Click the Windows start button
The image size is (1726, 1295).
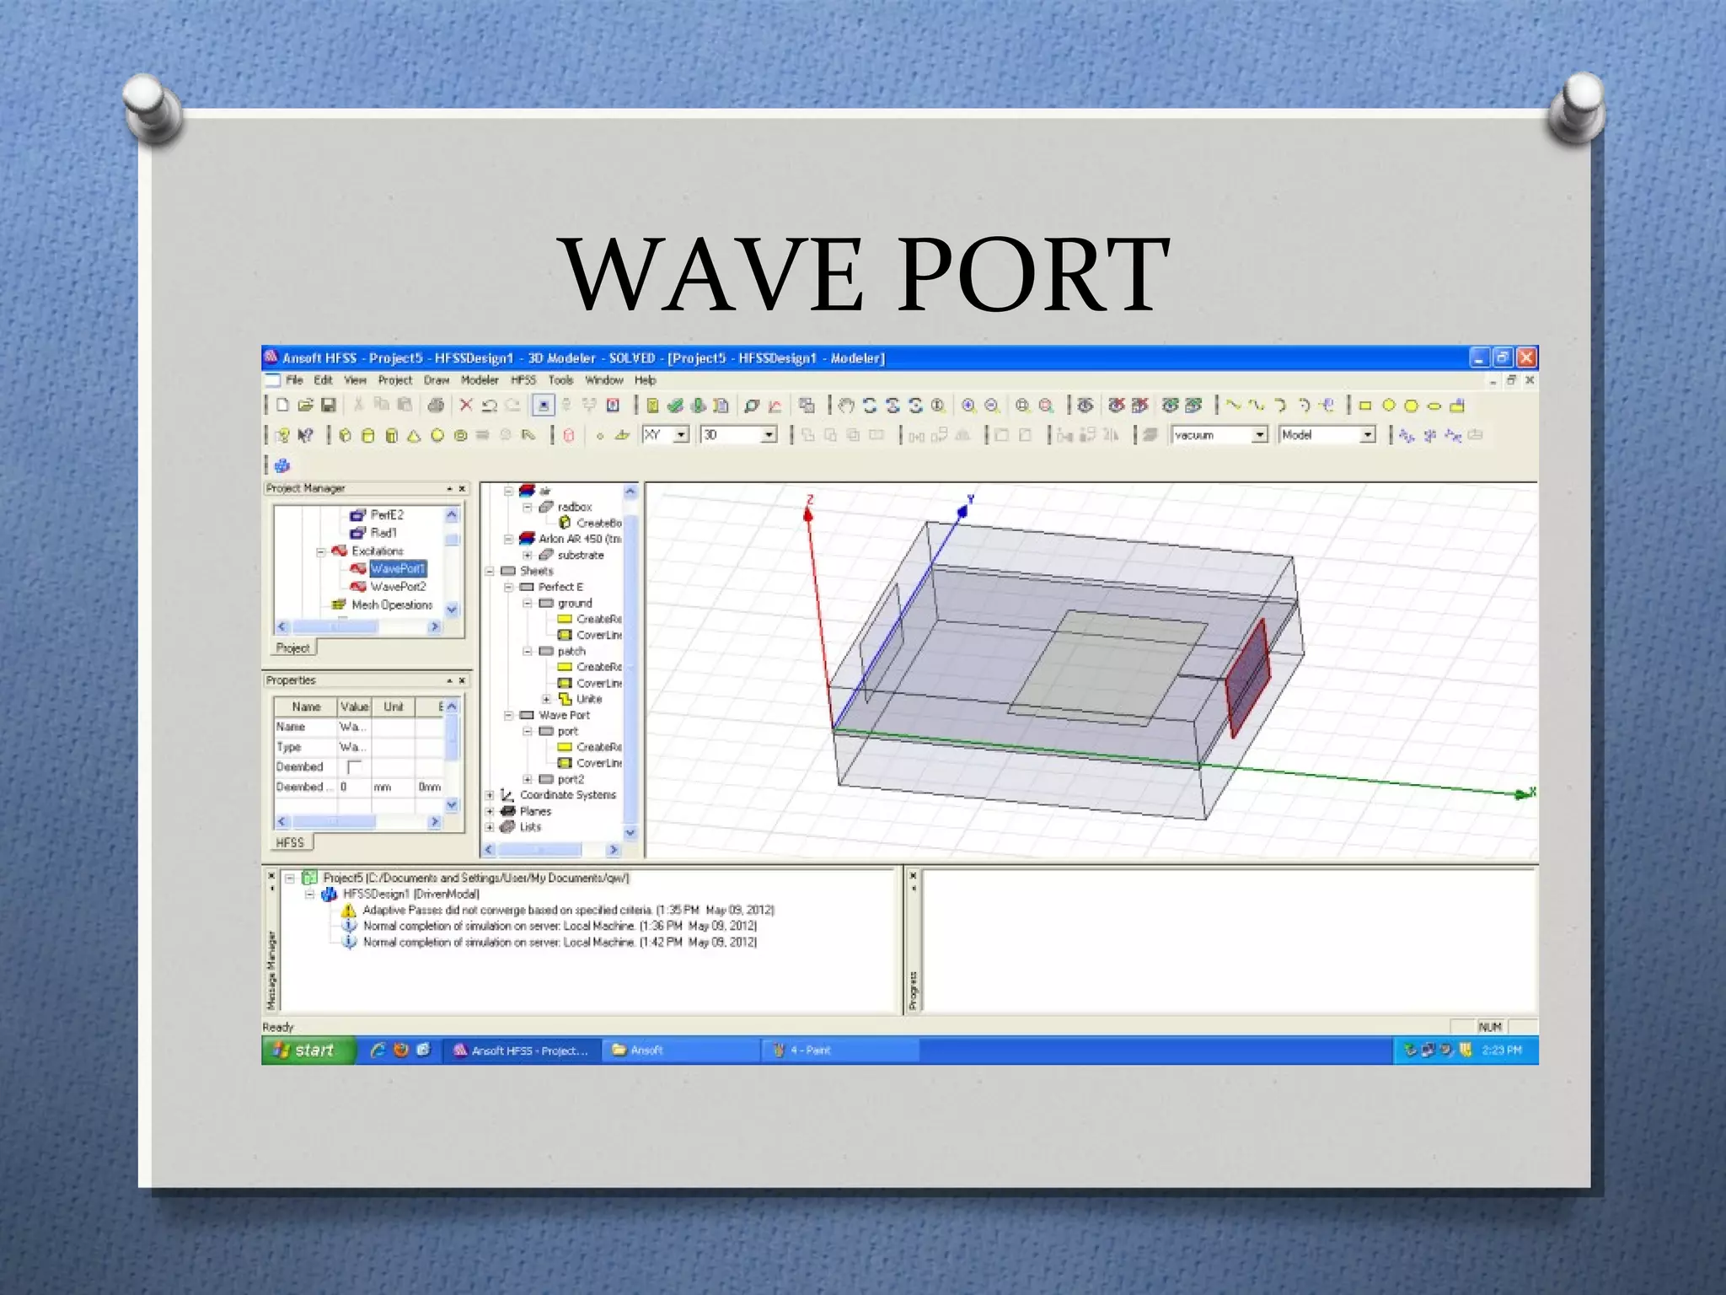click(308, 1050)
